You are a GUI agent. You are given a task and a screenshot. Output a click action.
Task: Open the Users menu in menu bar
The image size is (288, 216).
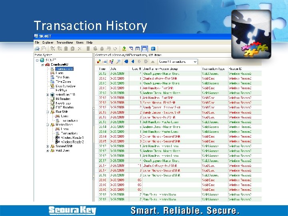(x=80, y=42)
